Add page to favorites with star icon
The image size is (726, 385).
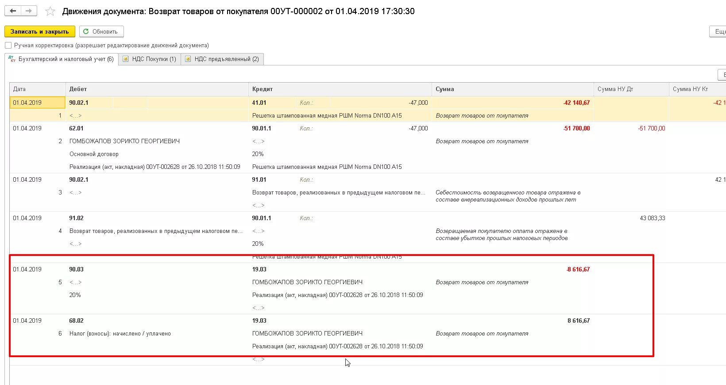coord(50,11)
